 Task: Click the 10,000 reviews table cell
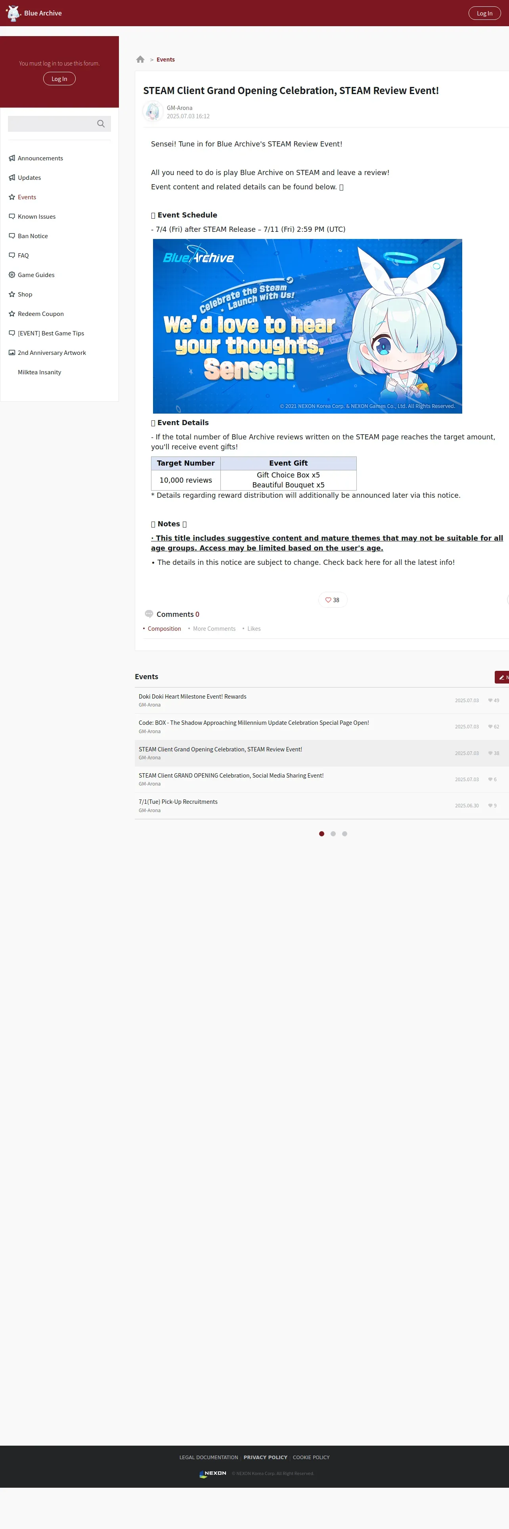click(186, 480)
